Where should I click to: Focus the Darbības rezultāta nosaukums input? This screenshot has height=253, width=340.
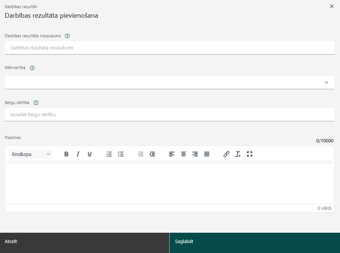coord(170,48)
